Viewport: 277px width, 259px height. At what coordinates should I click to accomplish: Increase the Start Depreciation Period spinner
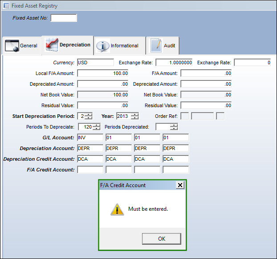[x=88, y=114]
